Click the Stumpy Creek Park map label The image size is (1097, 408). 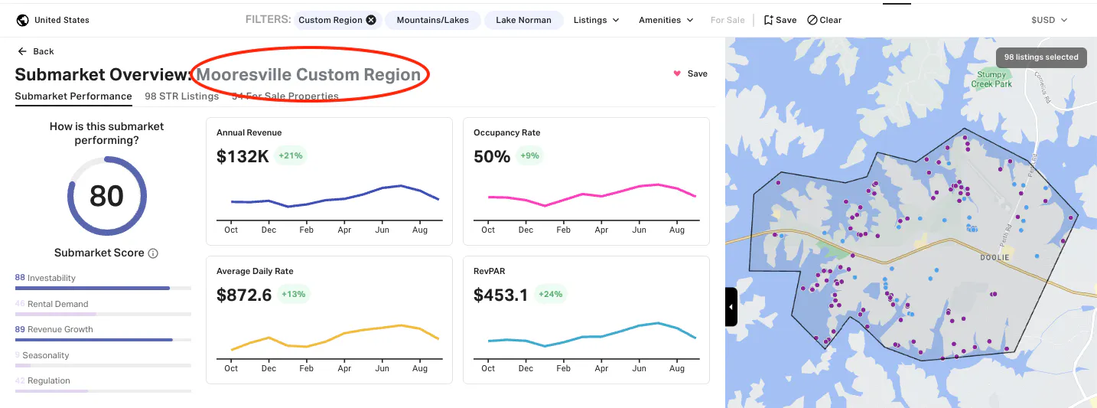point(991,80)
